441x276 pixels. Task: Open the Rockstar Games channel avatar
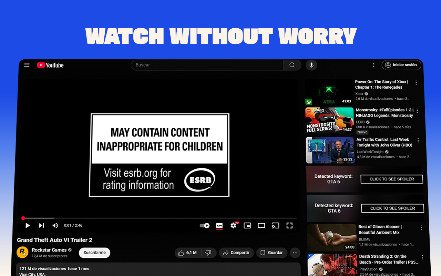pos(22,252)
